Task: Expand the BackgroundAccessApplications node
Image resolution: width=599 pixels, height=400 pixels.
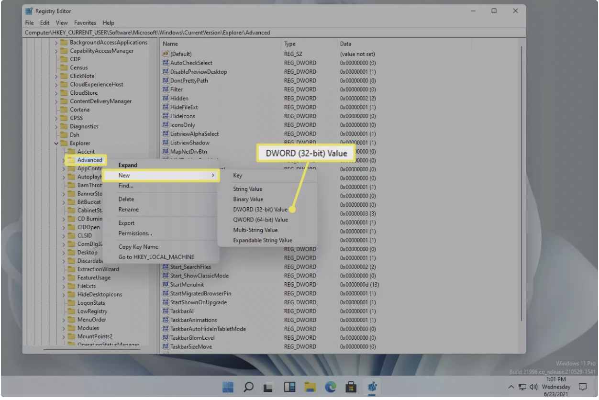Action: [56, 43]
